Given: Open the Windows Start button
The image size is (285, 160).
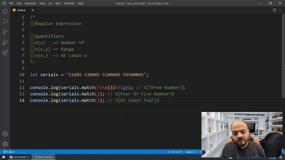Looking at the screenshot, I should tap(4, 157).
